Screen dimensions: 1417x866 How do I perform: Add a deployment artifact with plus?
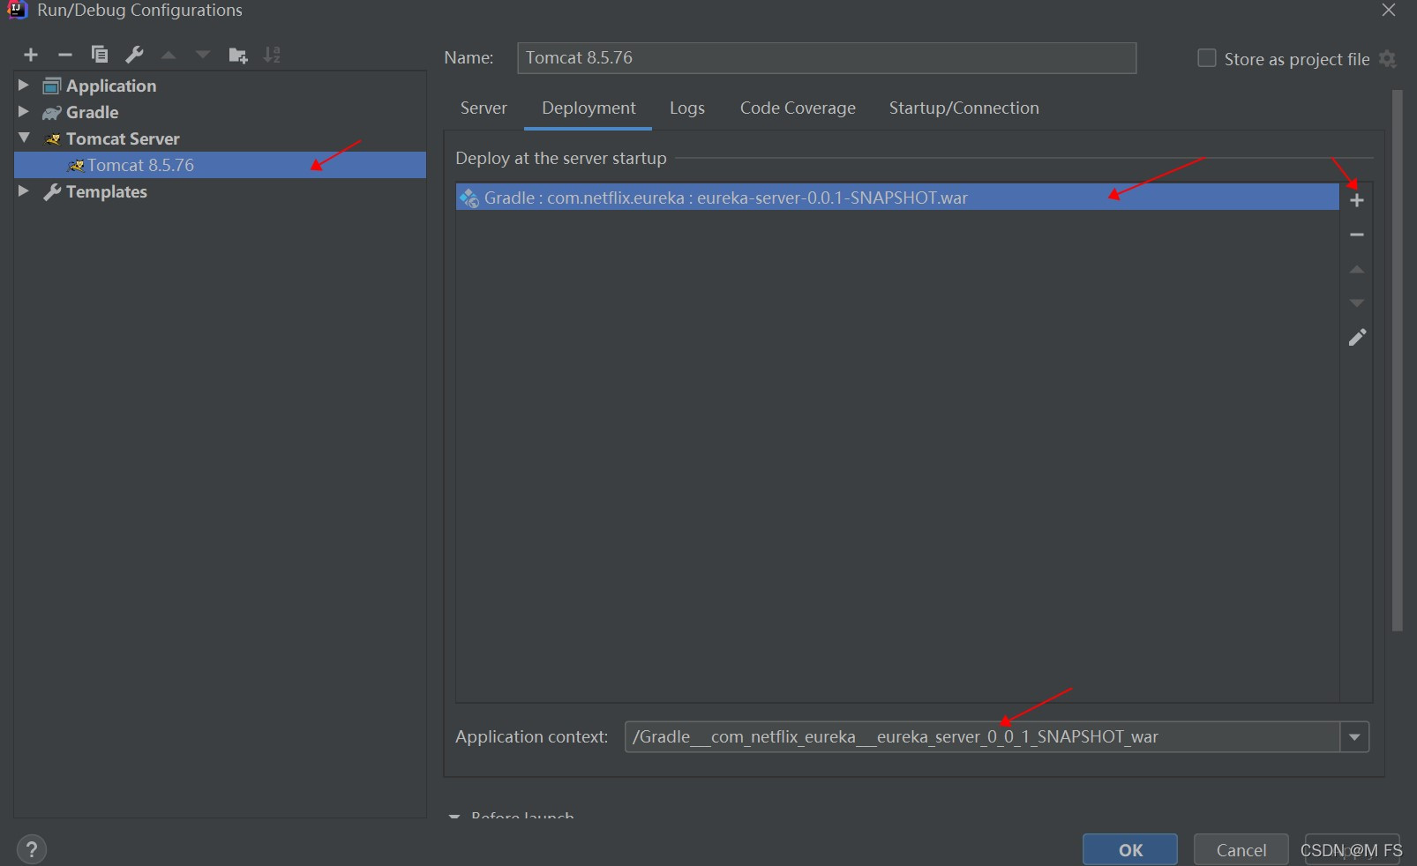(1357, 200)
